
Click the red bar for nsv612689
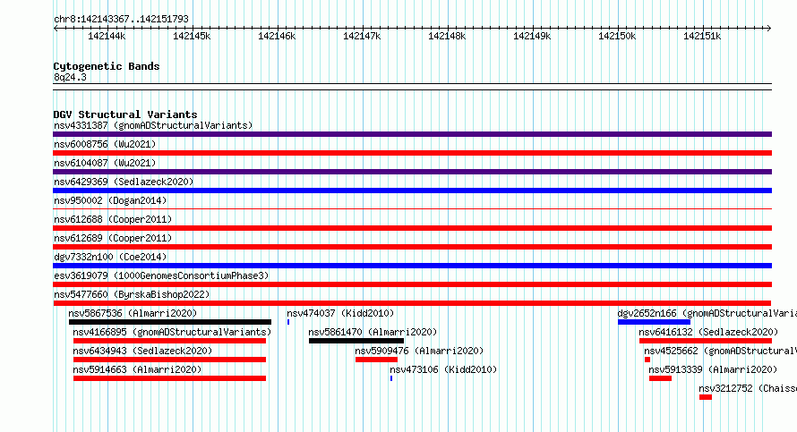[412, 247]
